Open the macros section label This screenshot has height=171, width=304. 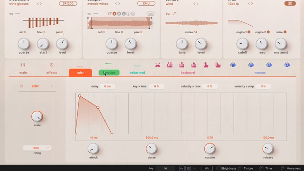coord(260,73)
